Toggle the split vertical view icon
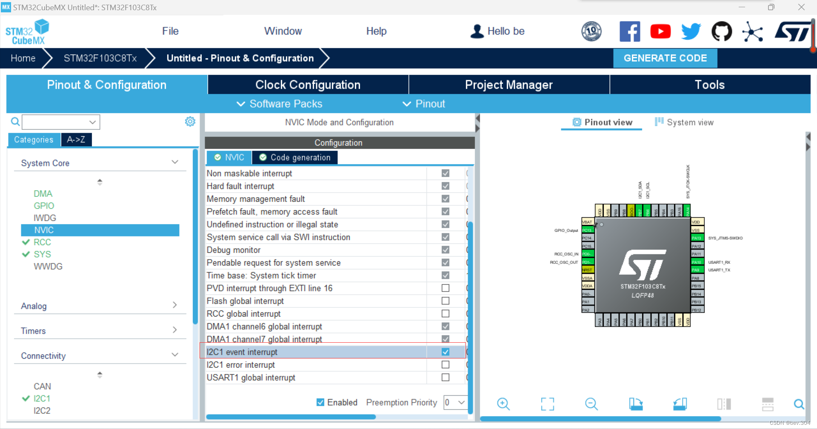Screen dimensions: 817x429 (x=724, y=404)
